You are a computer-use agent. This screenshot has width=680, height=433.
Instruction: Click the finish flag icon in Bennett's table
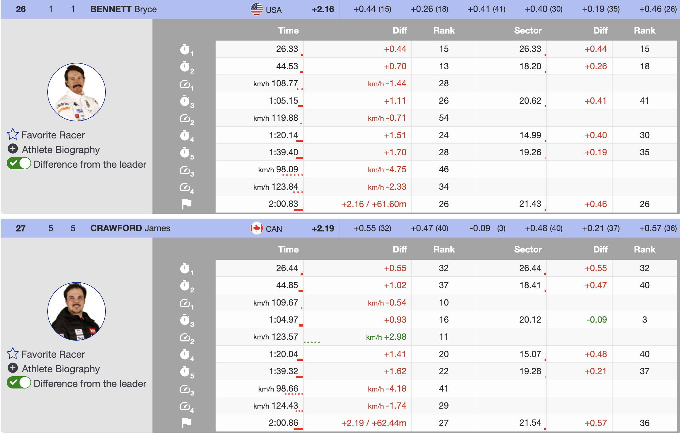coord(186,204)
